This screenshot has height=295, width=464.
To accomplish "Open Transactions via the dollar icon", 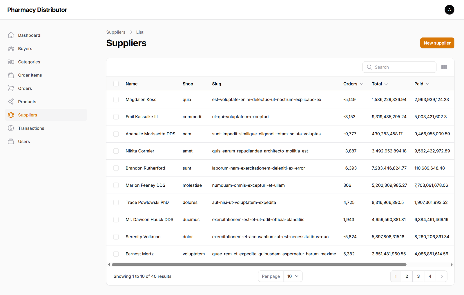I will [11, 128].
